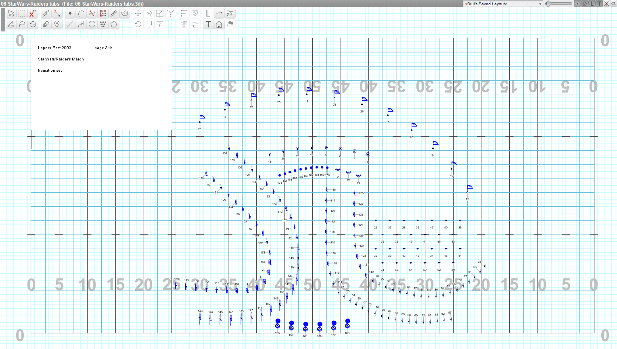The height and width of the screenshot is (349, 617).
Task: Toggle the dot display button in title bar
Action: 577,4
